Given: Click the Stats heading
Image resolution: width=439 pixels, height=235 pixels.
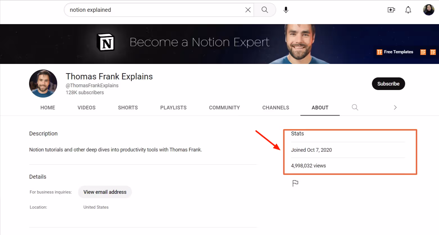Looking at the screenshot, I should tap(297, 134).
